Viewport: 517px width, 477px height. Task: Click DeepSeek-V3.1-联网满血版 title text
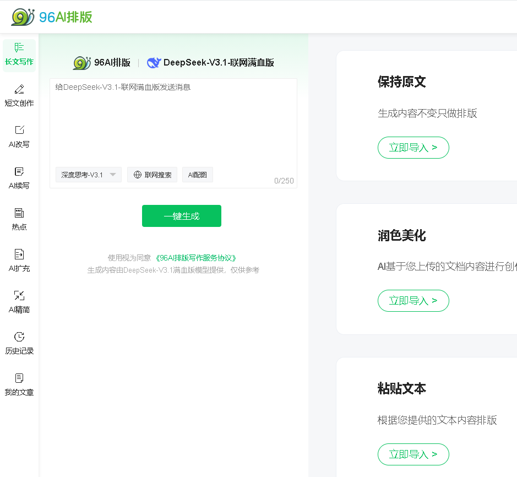219,63
